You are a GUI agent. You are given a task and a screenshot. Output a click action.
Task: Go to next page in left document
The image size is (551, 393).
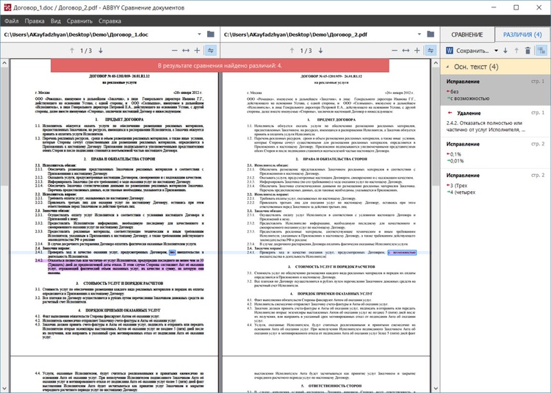pyautogui.click(x=101, y=51)
